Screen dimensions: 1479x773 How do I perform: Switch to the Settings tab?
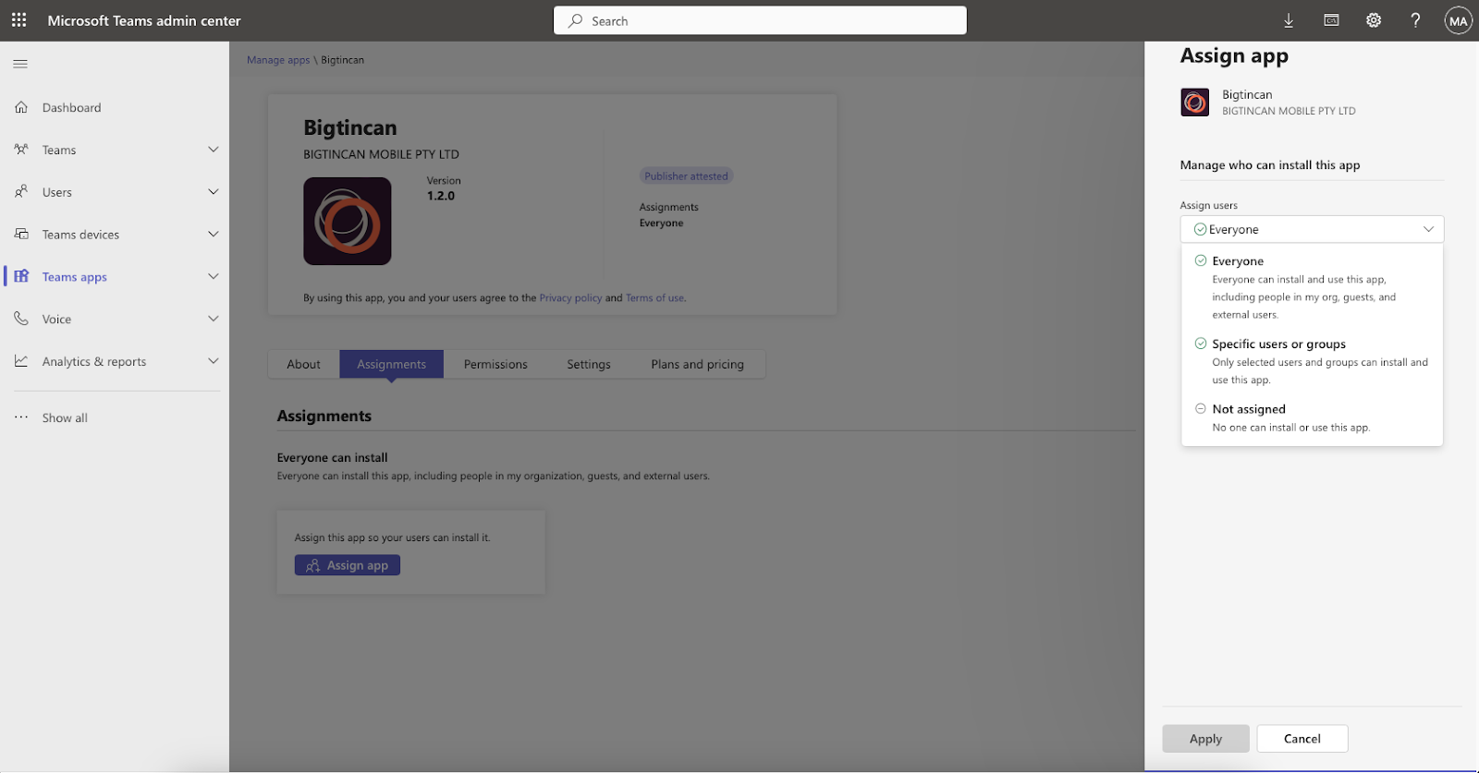[589, 364]
